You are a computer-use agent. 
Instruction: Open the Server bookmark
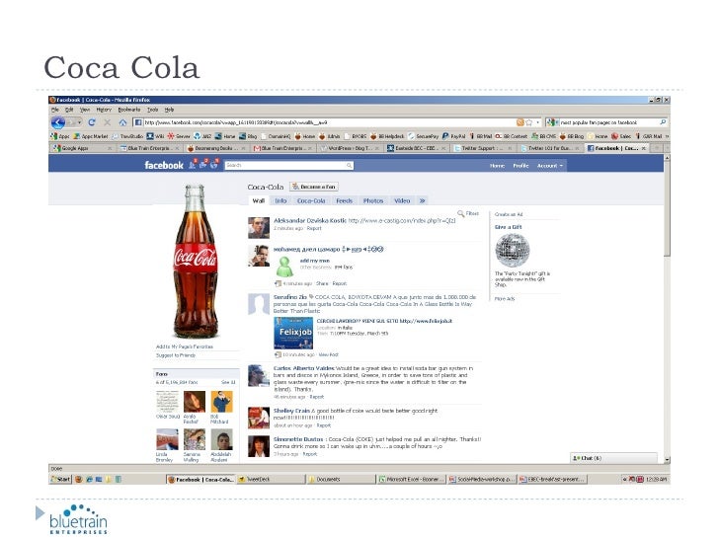pyautogui.click(x=179, y=136)
